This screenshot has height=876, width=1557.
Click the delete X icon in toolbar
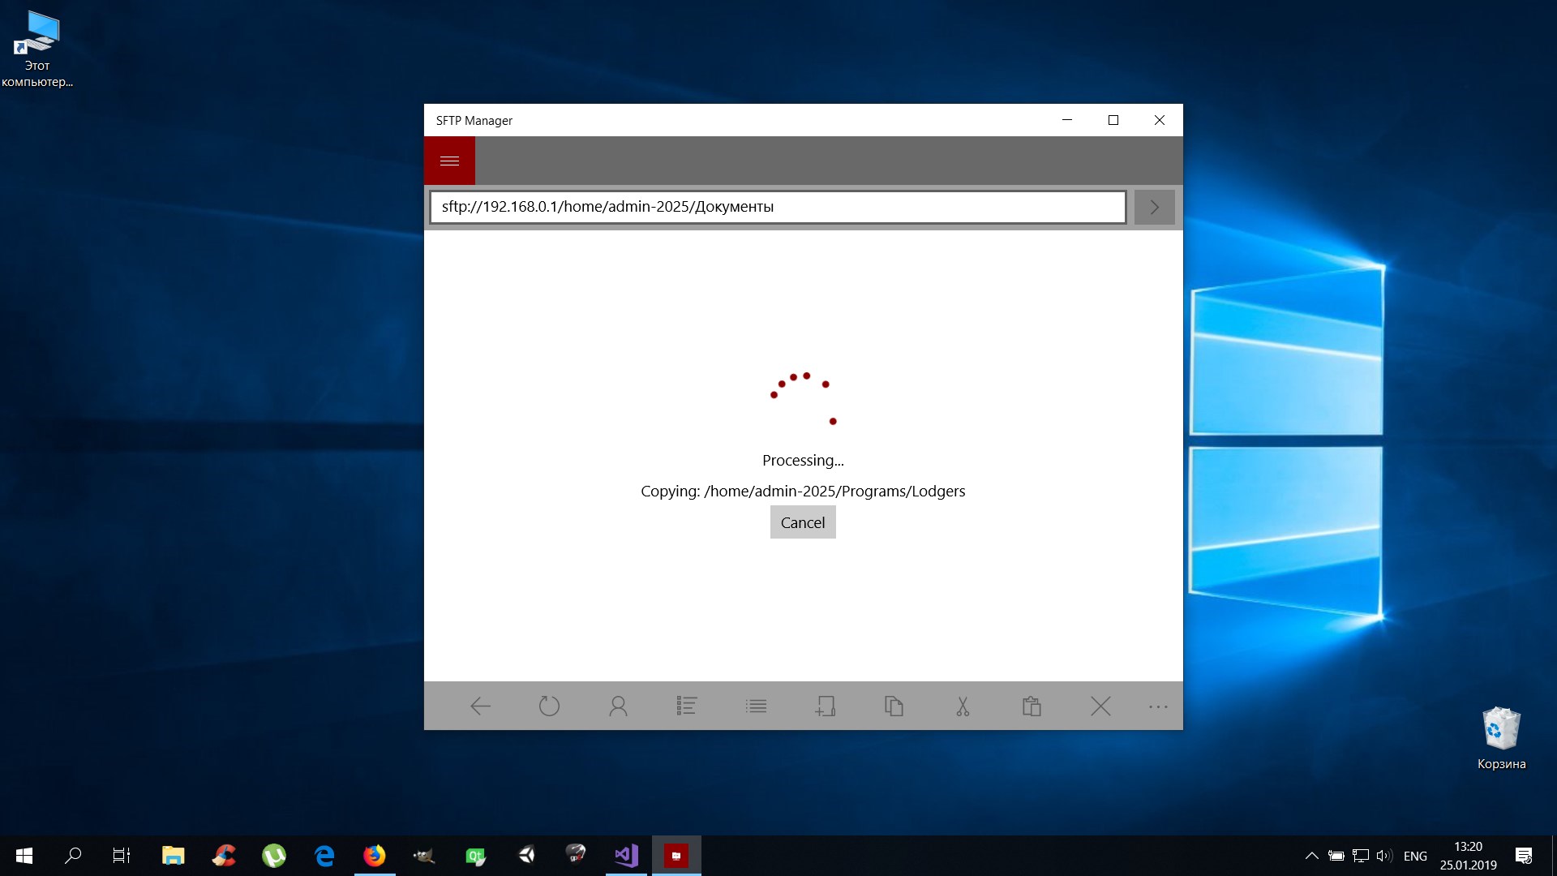[x=1100, y=706]
